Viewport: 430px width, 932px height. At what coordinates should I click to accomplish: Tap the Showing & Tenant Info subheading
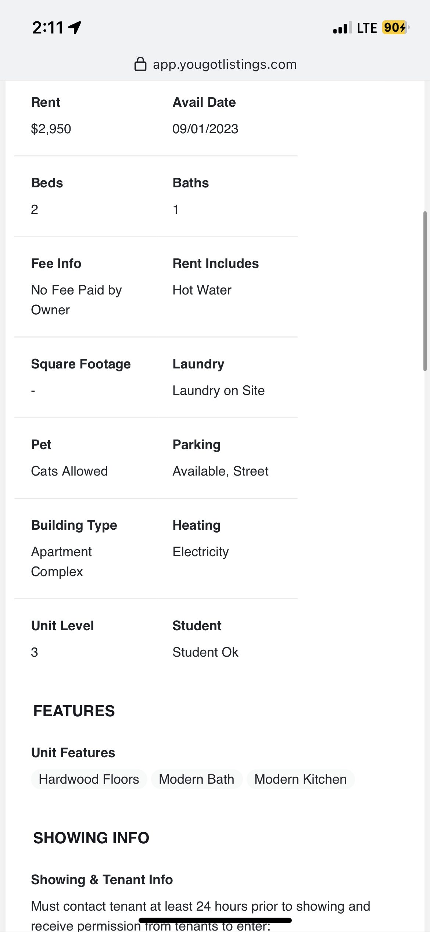[x=102, y=880]
